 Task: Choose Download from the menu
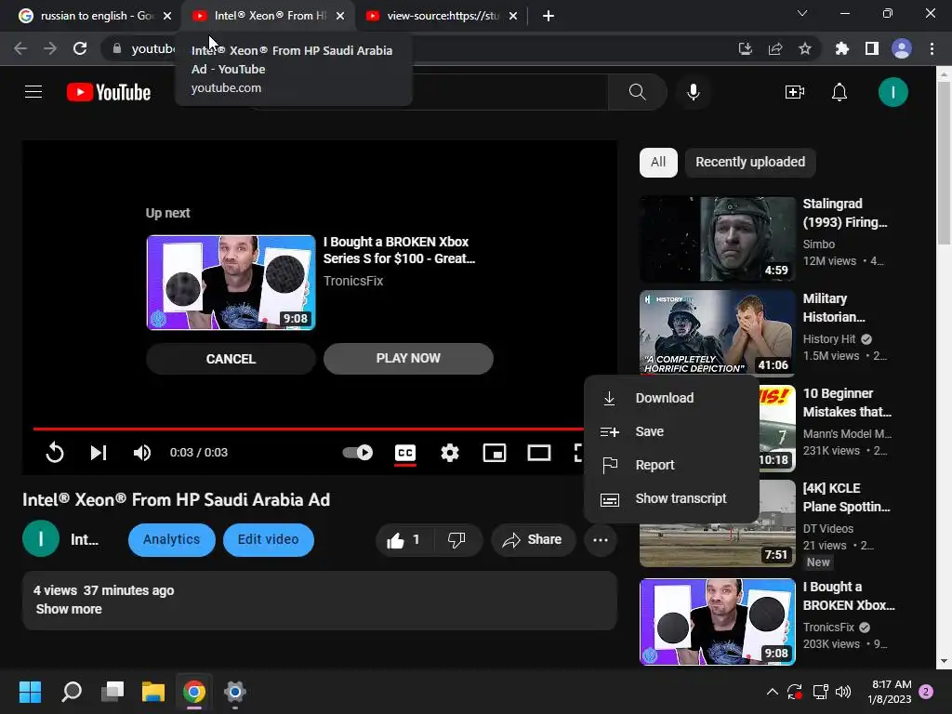tap(671, 398)
